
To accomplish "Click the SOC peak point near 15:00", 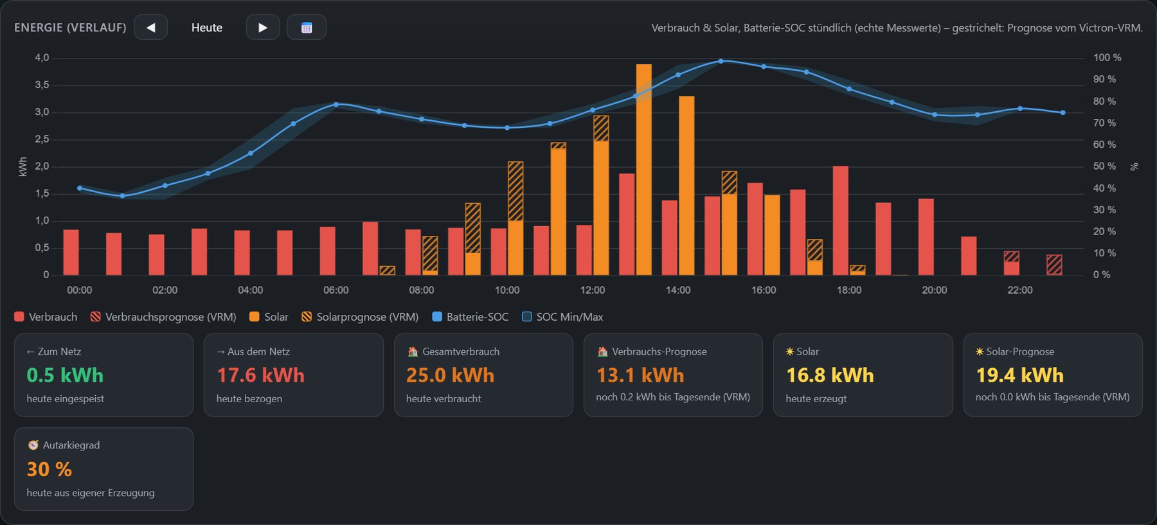I will [x=721, y=61].
